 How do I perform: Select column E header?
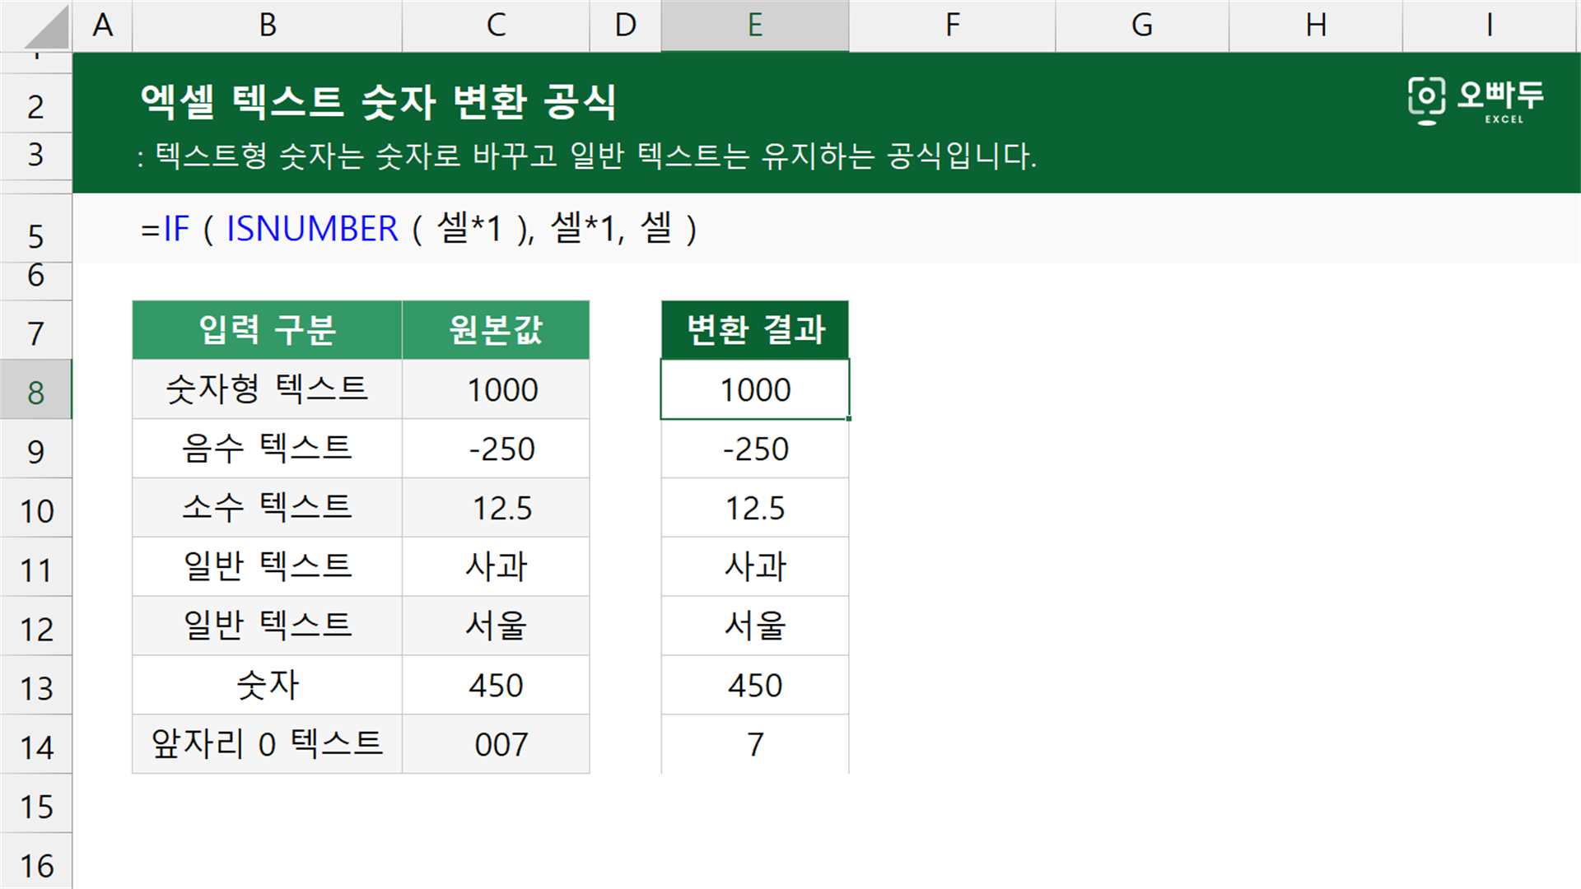(x=755, y=26)
